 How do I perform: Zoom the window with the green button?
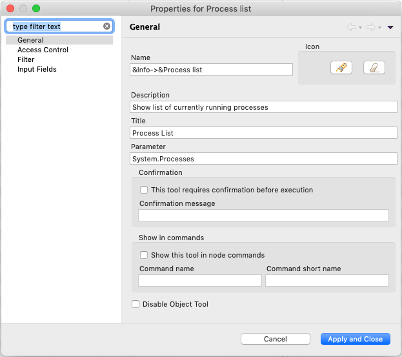click(36, 8)
